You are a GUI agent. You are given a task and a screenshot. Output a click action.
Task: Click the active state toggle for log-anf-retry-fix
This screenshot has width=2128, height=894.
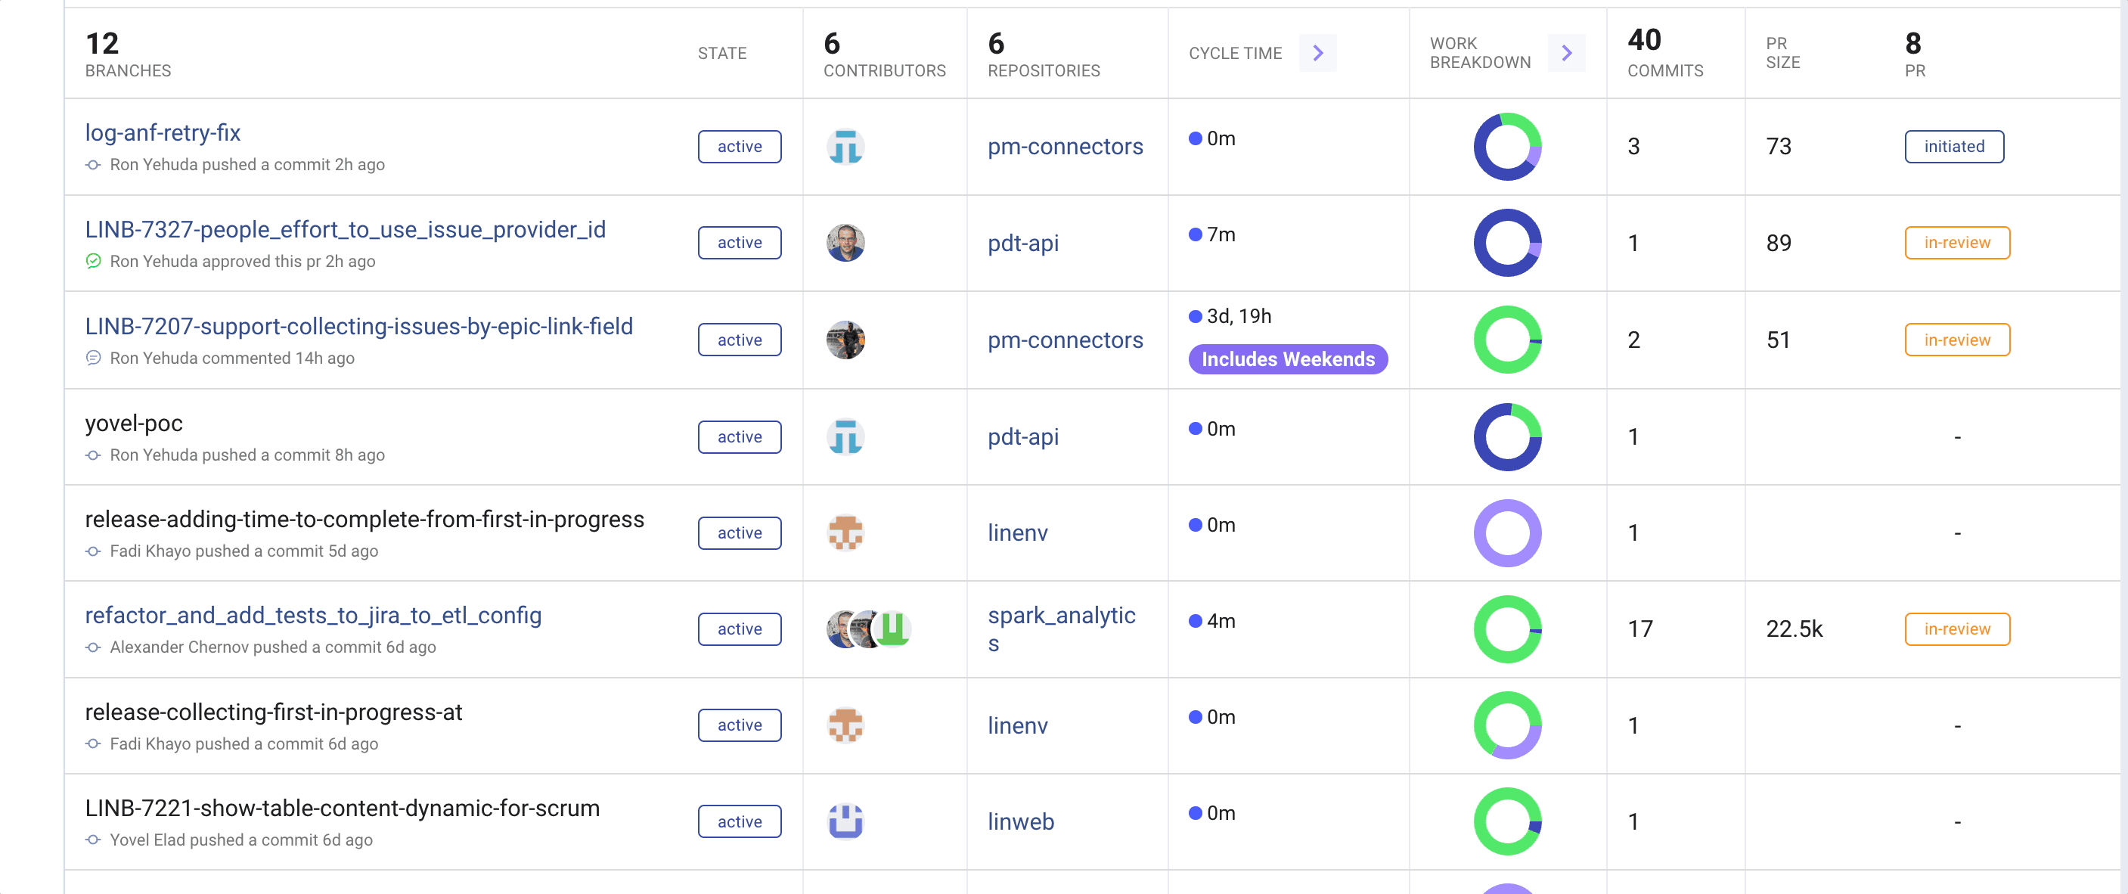(738, 147)
